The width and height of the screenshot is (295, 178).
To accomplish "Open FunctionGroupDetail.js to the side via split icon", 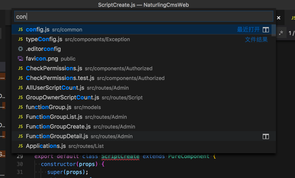I will click(x=265, y=136).
